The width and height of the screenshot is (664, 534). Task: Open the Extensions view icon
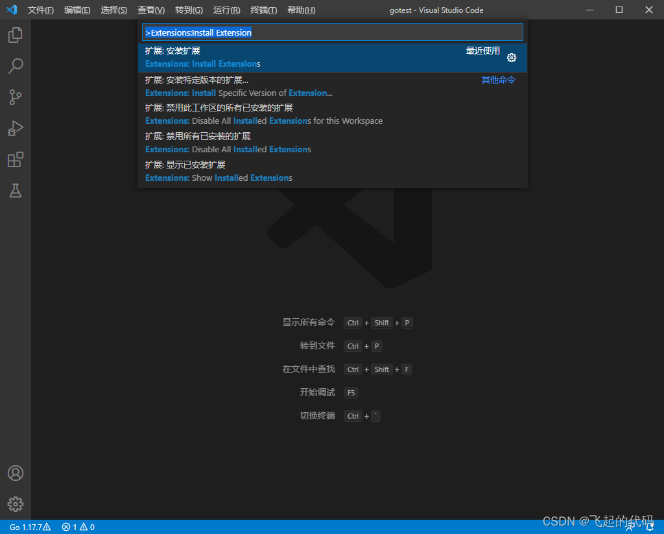tap(16, 159)
